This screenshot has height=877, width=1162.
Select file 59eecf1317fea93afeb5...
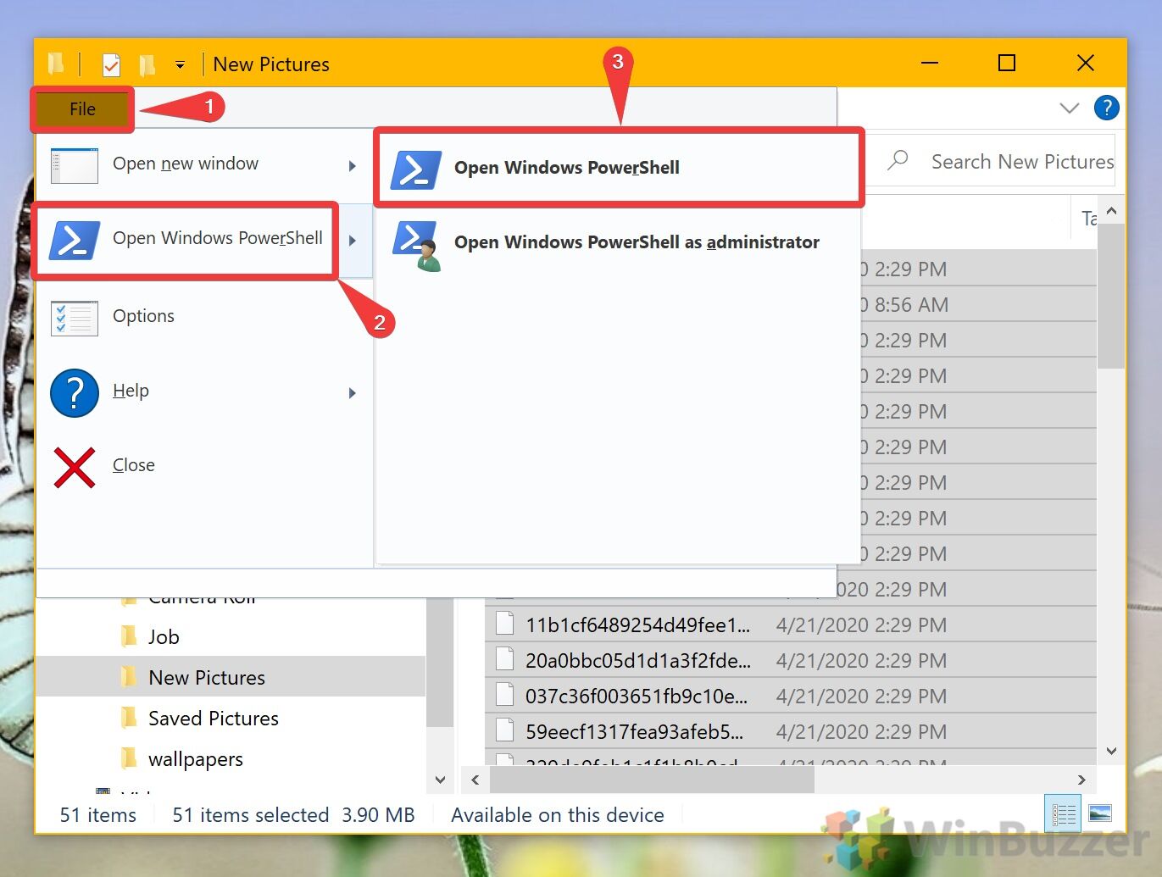click(x=634, y=732)
